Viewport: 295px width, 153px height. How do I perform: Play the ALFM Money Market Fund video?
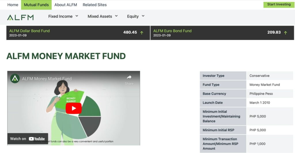tap(73, 108)
